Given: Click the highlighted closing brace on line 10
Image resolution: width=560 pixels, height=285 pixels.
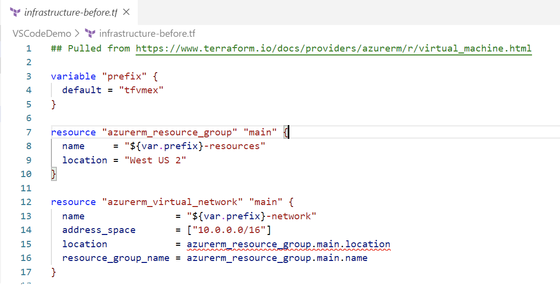Looking at the screenshot, I should pos(54,174).
